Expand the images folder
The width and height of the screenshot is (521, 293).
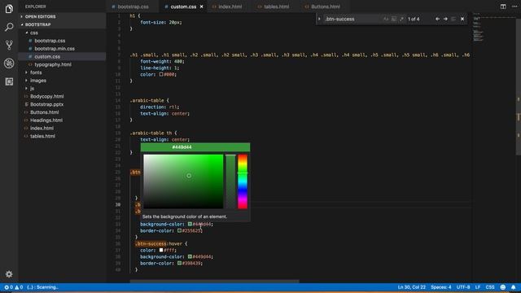tap(38, 81)
